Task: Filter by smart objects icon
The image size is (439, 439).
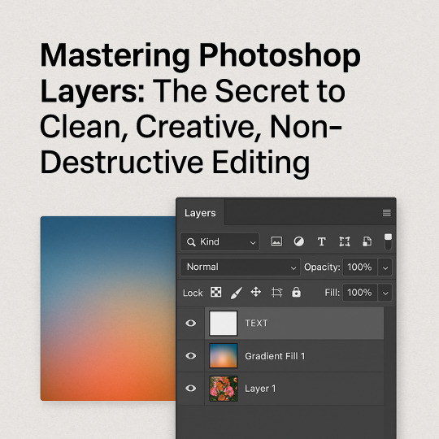Action: (x=367, y=241)
